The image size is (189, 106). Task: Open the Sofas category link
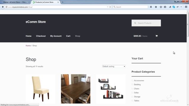tap(136, 93)
